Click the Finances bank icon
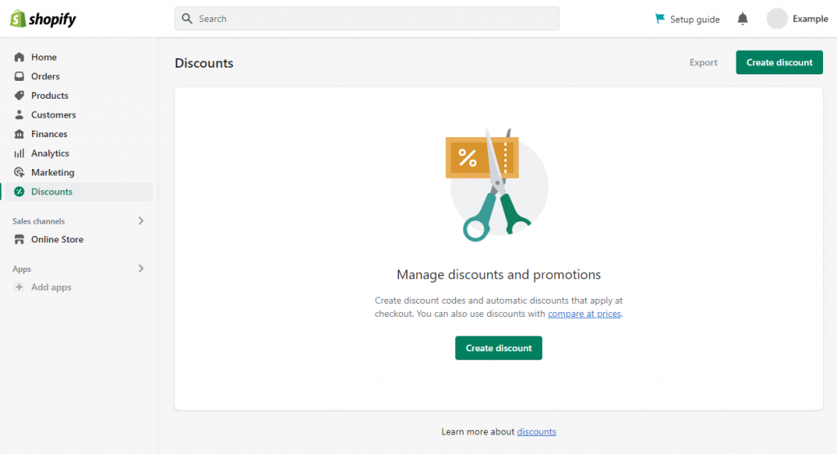 pyautogui.click(x=20, y=134)
